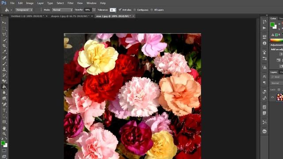
Task: Open the Layers blend mode Normal dropdown
Action: (x=276, y=83)
